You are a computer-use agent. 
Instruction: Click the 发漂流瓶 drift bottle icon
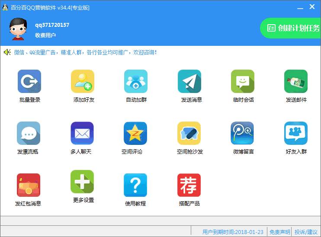coord(29,133)
